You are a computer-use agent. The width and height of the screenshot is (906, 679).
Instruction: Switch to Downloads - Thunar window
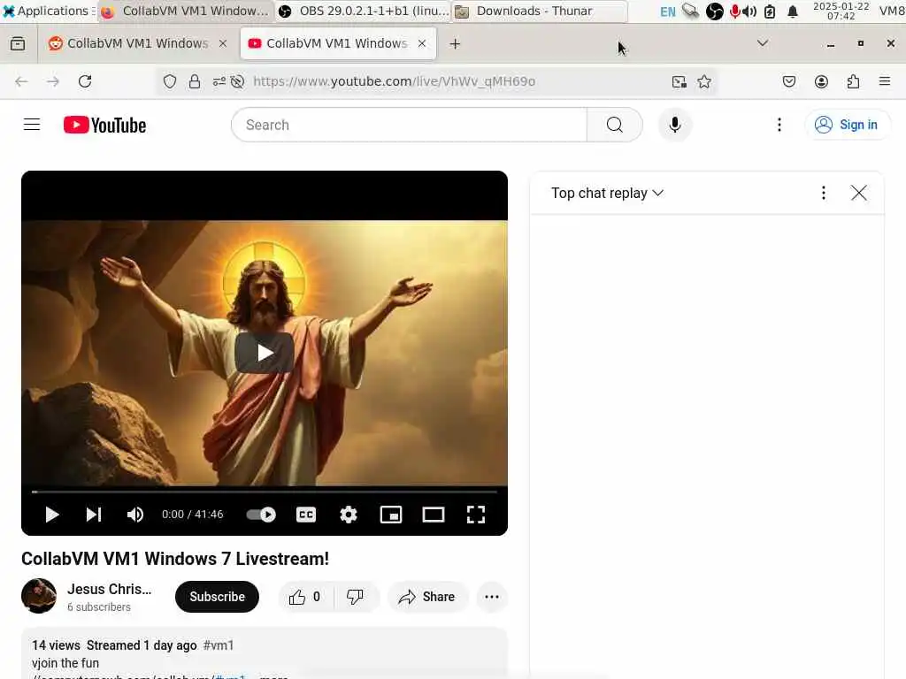pos(540,11)
